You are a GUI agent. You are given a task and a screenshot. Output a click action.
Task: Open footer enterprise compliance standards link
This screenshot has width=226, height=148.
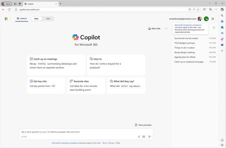[x=69, y=143]
